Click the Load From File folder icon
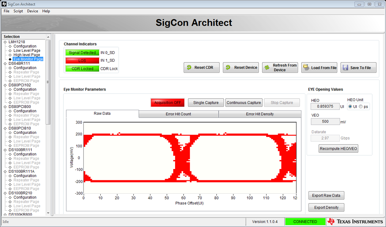 [306, 68]
